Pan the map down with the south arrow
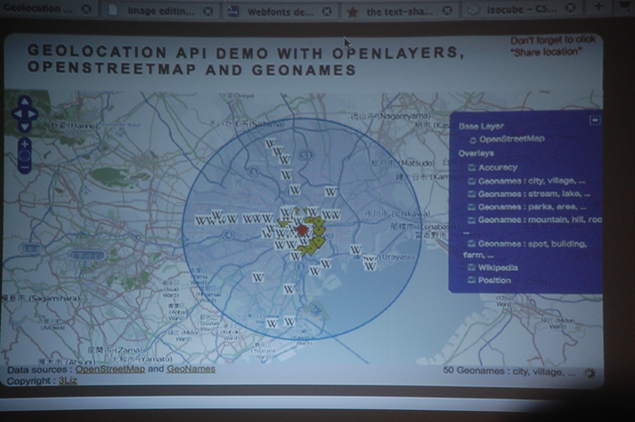Screen dimensions: 635x422 click(x=24, y=126)
